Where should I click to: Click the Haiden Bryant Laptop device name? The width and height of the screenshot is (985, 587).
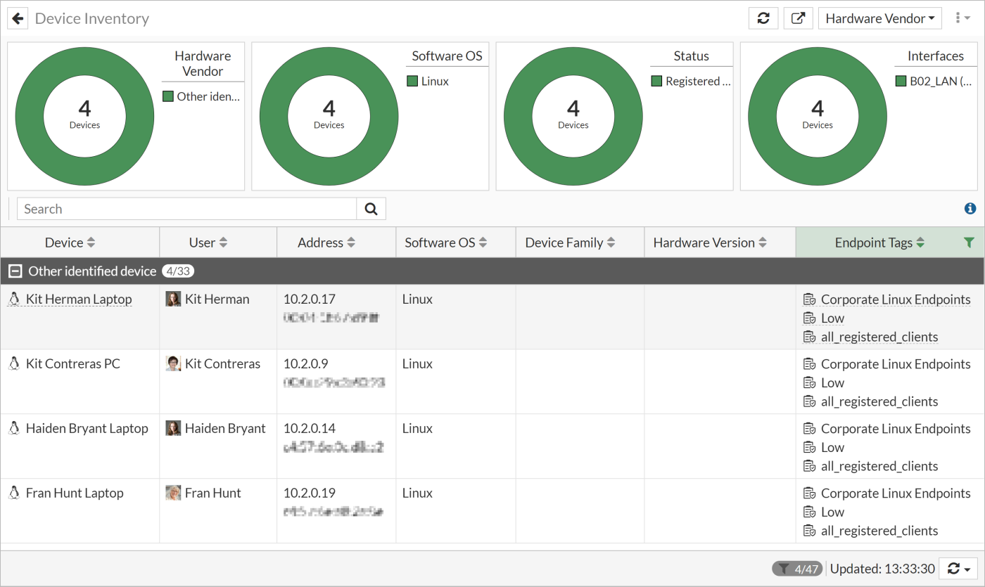pyautogui.click(x=87, y=429)
